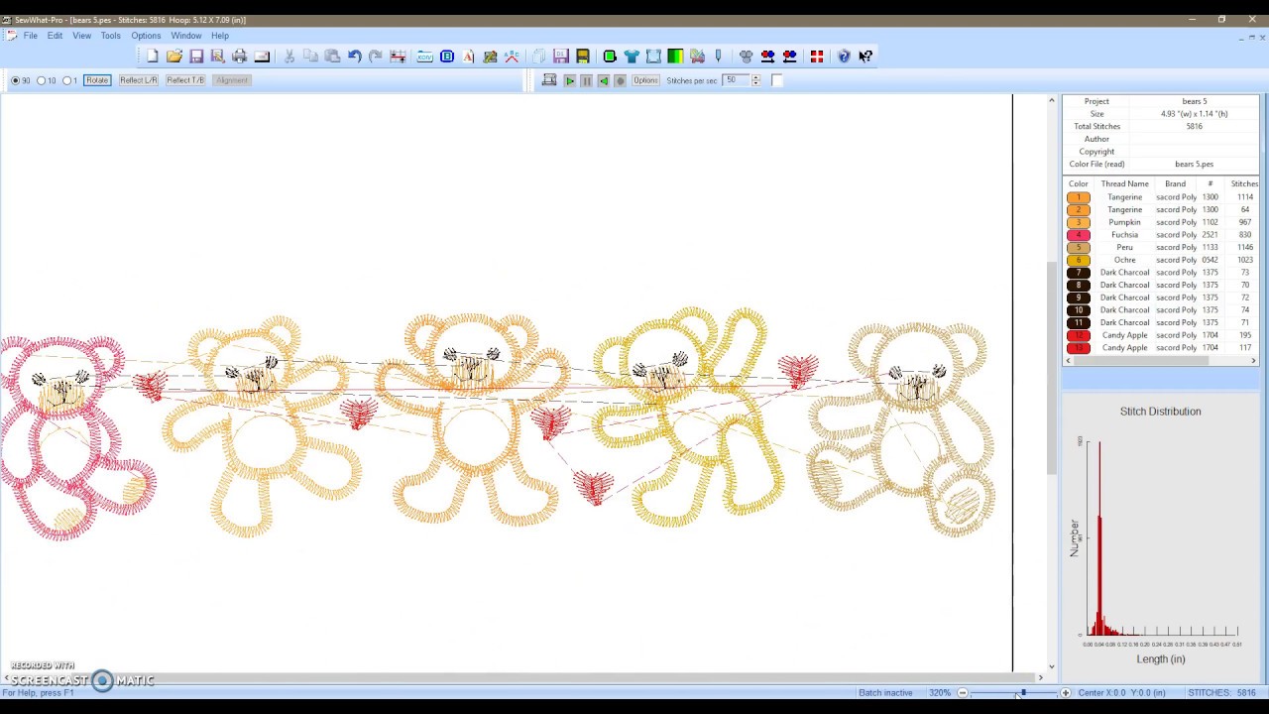Open the Tools menu
The width and height of the screenshot is (1269, 714).
[x=110, y=36]
